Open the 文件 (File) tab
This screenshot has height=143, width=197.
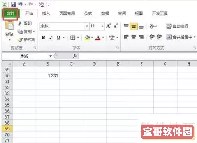(11, 13)
